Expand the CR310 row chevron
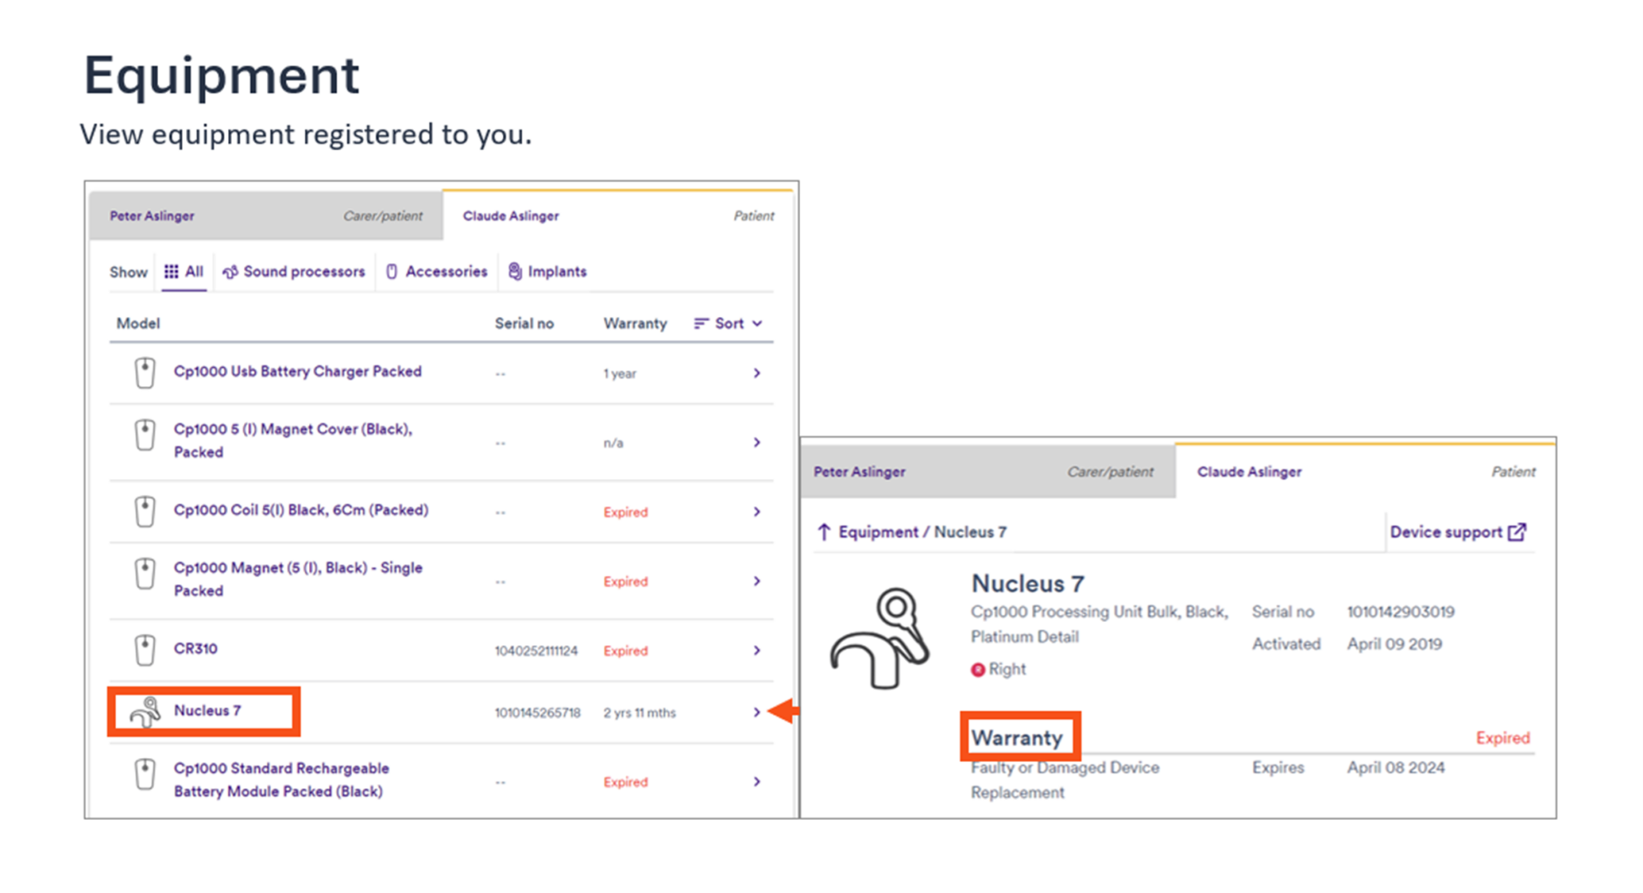1643x893 pixels. coord(756,651)
